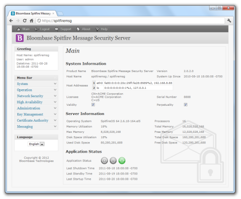Image resolution: width=241 pixels, height=199 pixels.
Task: Expand the Administration chevron
Action: pos(55,108)
